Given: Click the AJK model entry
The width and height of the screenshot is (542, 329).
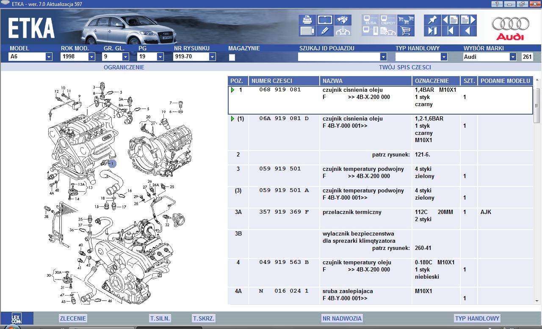Looking at the screenshot, I should click(486, 212).
